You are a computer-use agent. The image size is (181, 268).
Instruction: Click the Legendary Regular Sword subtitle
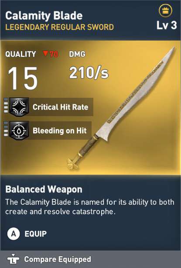59,27
